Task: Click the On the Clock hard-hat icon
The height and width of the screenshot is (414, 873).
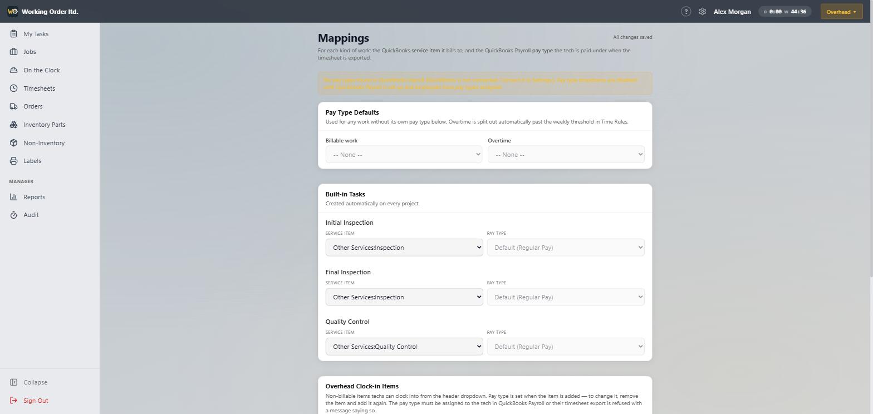Action: (x=13, y=70)
